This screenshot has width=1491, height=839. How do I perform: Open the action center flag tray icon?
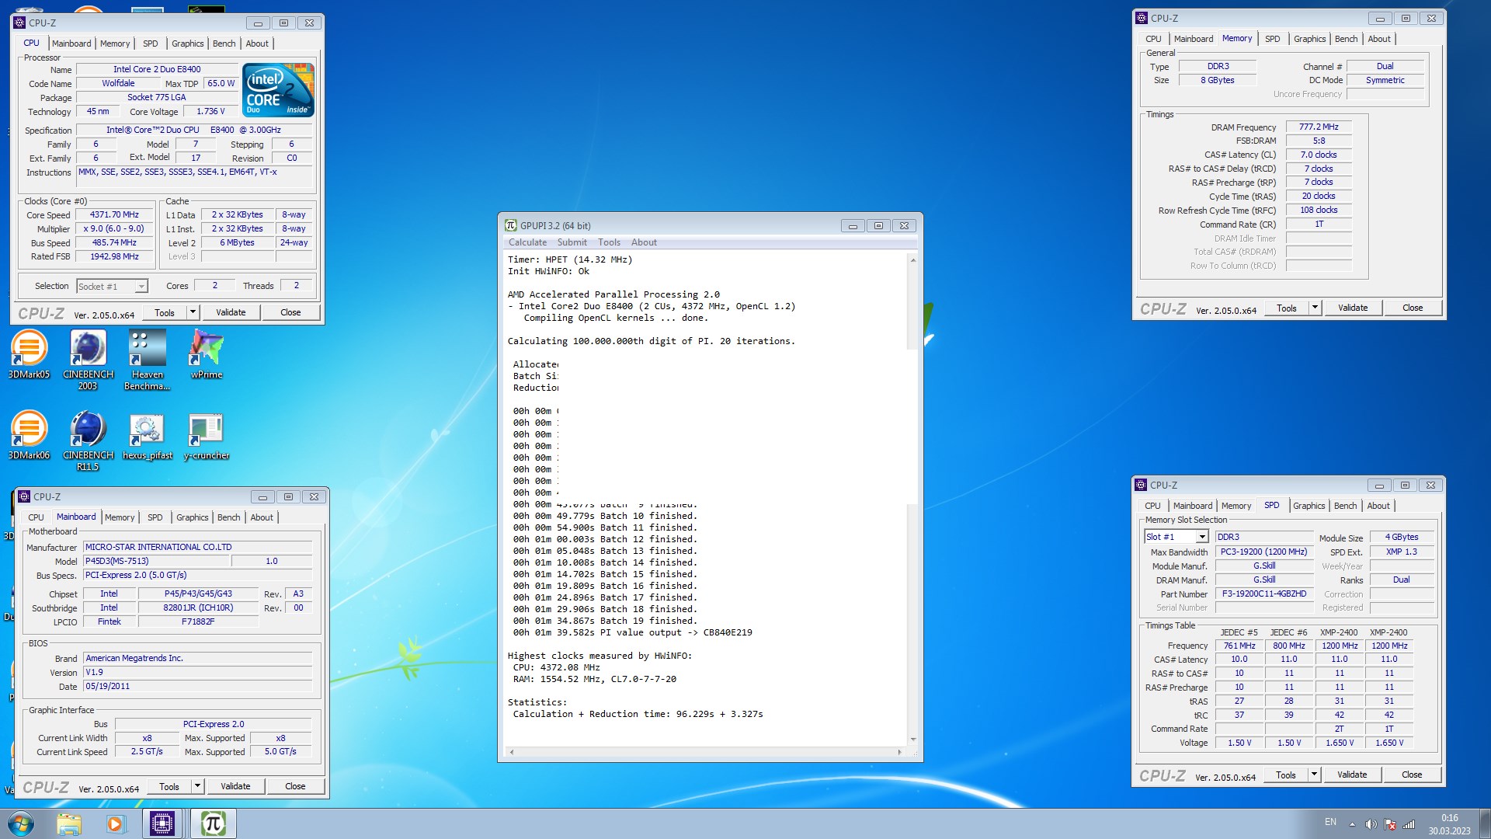click(1390, 824)
